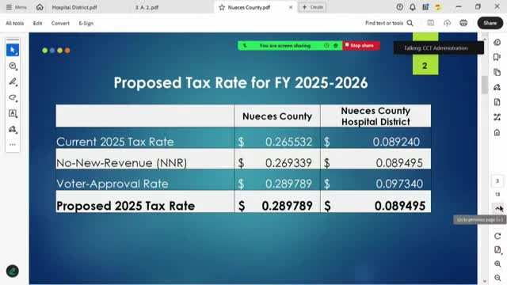Go to Acrobat Home icon

(40, 7)
